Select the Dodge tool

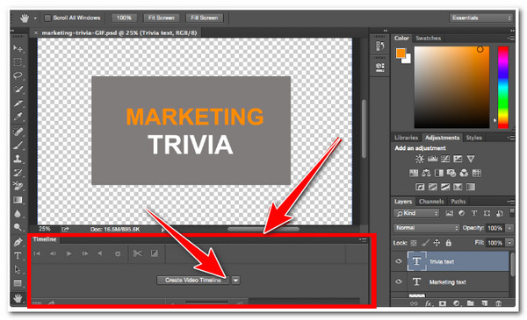point(18,227)
